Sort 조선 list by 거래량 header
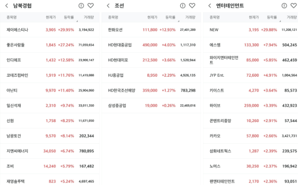The width and height of the screenshot is (298, 185). click(x=190, y=17)
